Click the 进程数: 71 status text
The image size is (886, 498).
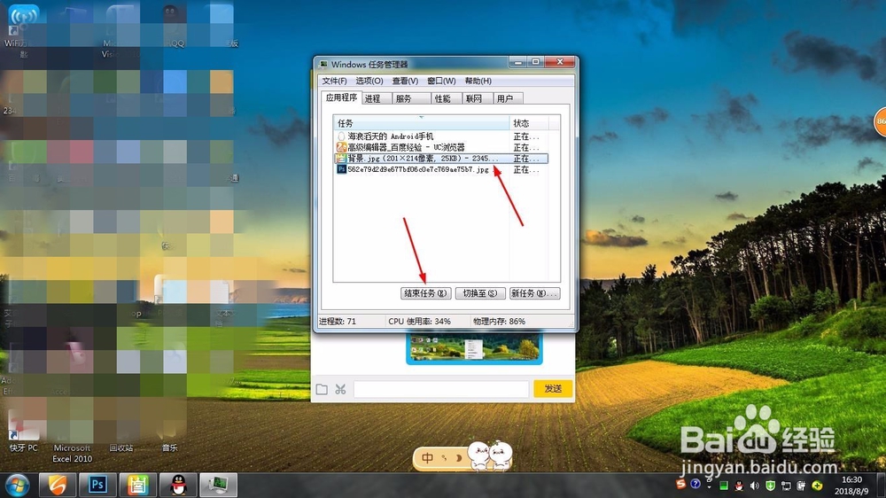point(338,321)
